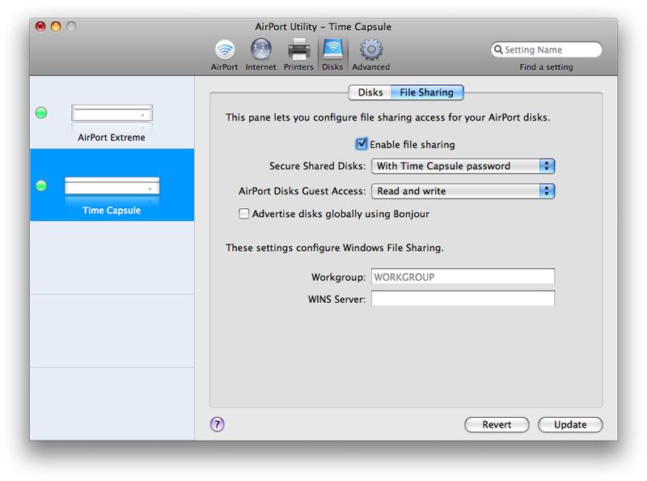The height and width of the screenshot is (481, 647).
Task: Select the Disks toolbar icon
Action: [x=332, y=54]
